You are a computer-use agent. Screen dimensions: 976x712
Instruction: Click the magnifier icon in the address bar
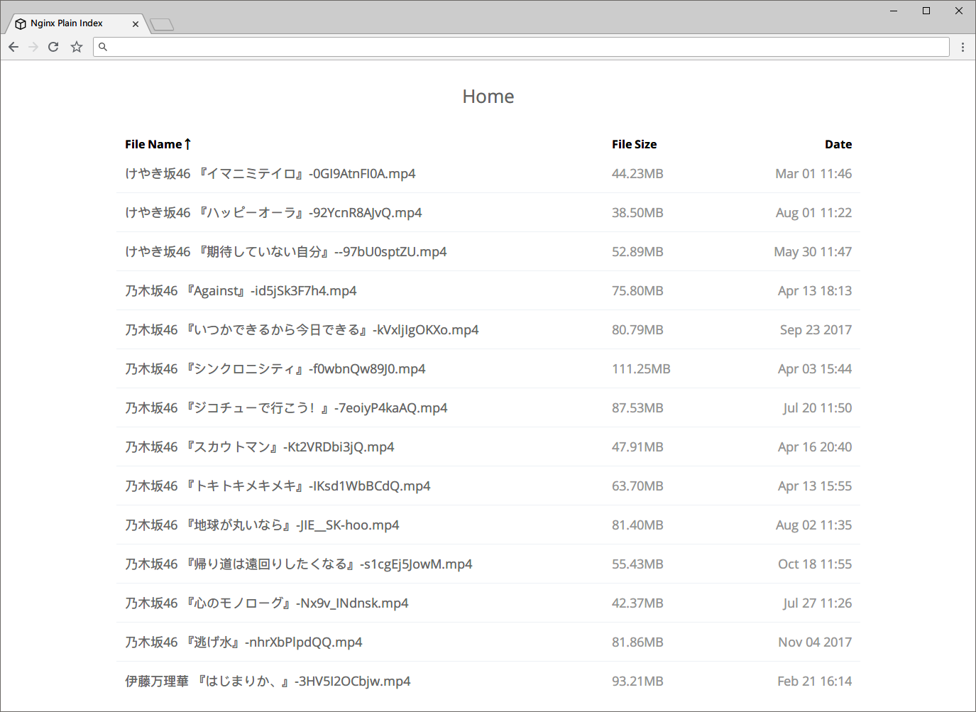103,46
